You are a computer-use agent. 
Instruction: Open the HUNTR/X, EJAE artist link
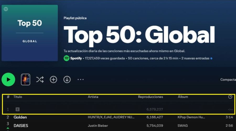tap(111, 117)
